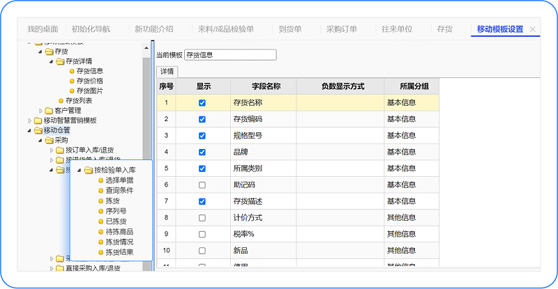Click the 字段名称 column header
Screen dimensions: 558x289
264,86
